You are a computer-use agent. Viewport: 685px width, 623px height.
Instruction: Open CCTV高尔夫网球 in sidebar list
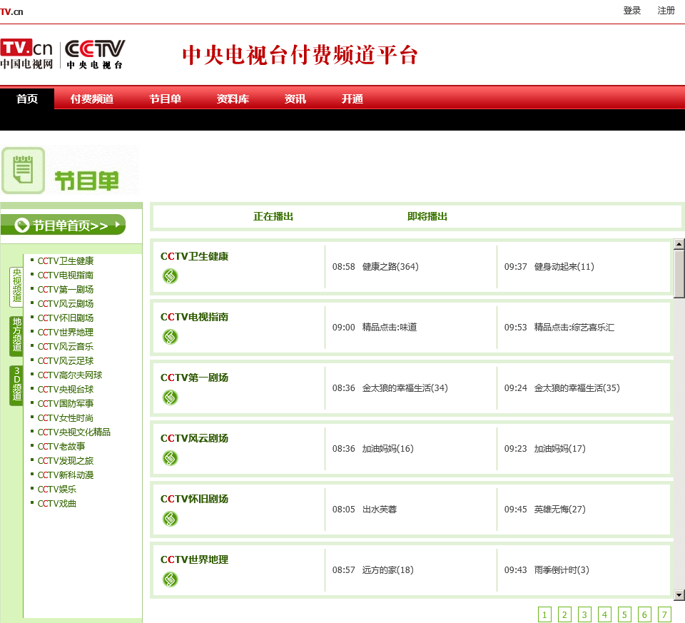pyautogui.click(x=70, y=375)
